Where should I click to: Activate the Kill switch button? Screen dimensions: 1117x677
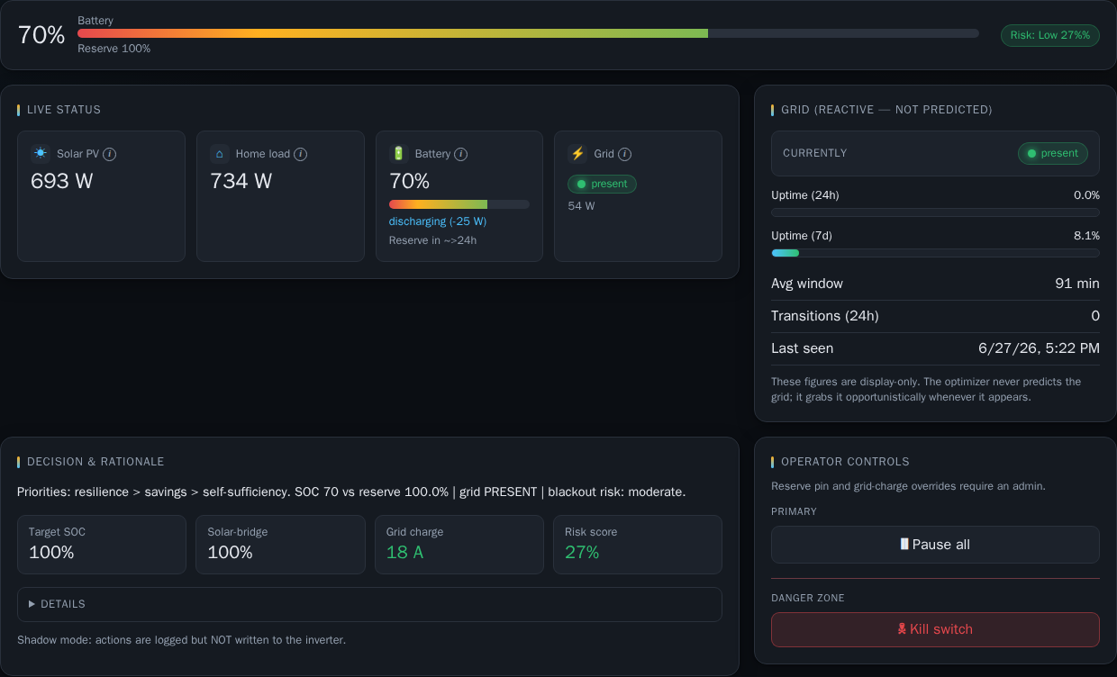(x=935, y=629)
